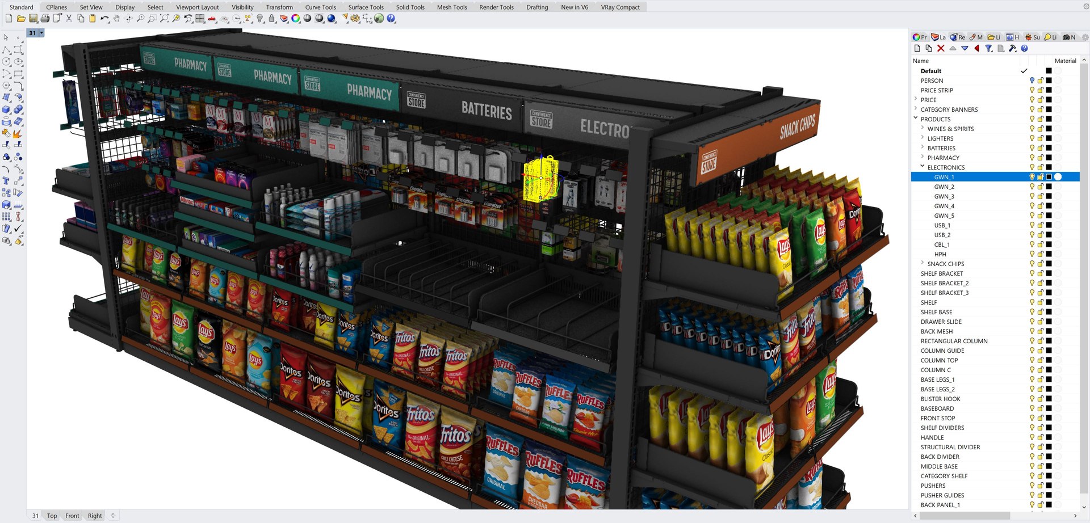
Task: Select the Circle tool in the left sidebar
Action: pos(6,61)
